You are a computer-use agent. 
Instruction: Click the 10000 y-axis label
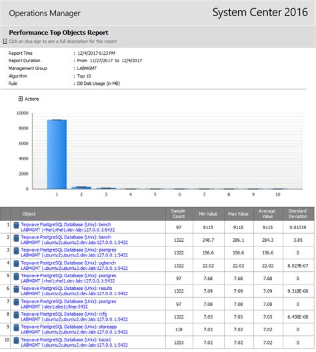23,113
